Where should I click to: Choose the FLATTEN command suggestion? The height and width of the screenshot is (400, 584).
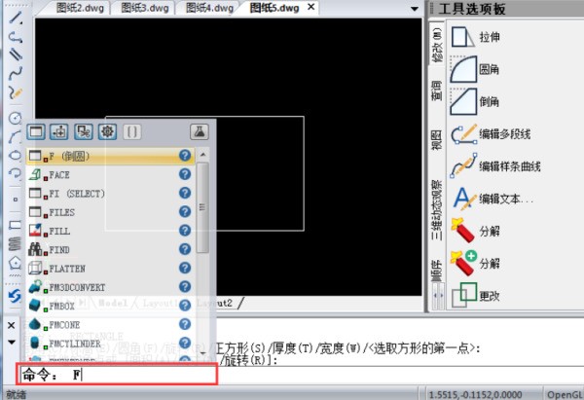(110, 269)
